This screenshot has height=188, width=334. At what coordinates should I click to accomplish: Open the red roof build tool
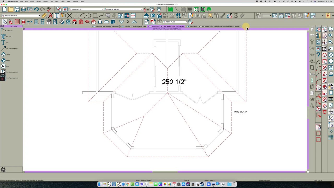[75, 22]
